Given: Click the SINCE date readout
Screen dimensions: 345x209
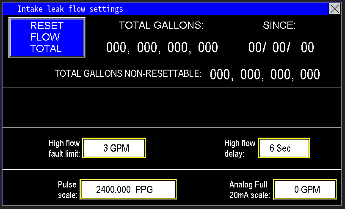Looking at the screenshot, I should tap(281, 47).
